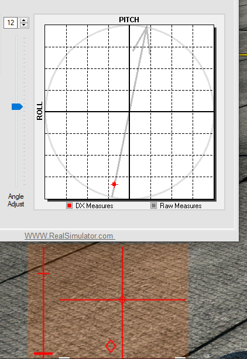
Task: Click the DX Measures legend text
Action: [x=94, y=206]
